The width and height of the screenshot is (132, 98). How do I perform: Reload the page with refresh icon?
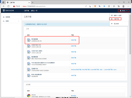pyautogui.click(x=8, y=6)
